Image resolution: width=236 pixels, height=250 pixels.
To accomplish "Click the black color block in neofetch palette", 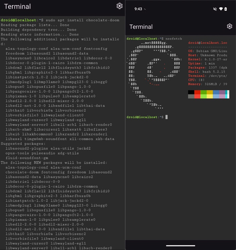I will [191, 92].
